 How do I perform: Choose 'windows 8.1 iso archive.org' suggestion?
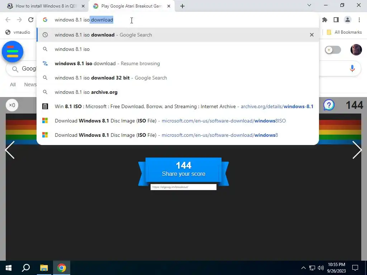(x=178, y=92)
